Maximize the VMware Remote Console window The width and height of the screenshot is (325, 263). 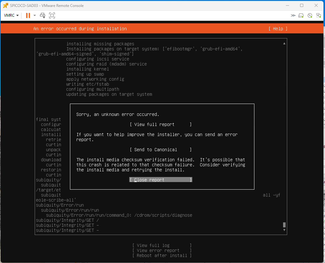302,5
